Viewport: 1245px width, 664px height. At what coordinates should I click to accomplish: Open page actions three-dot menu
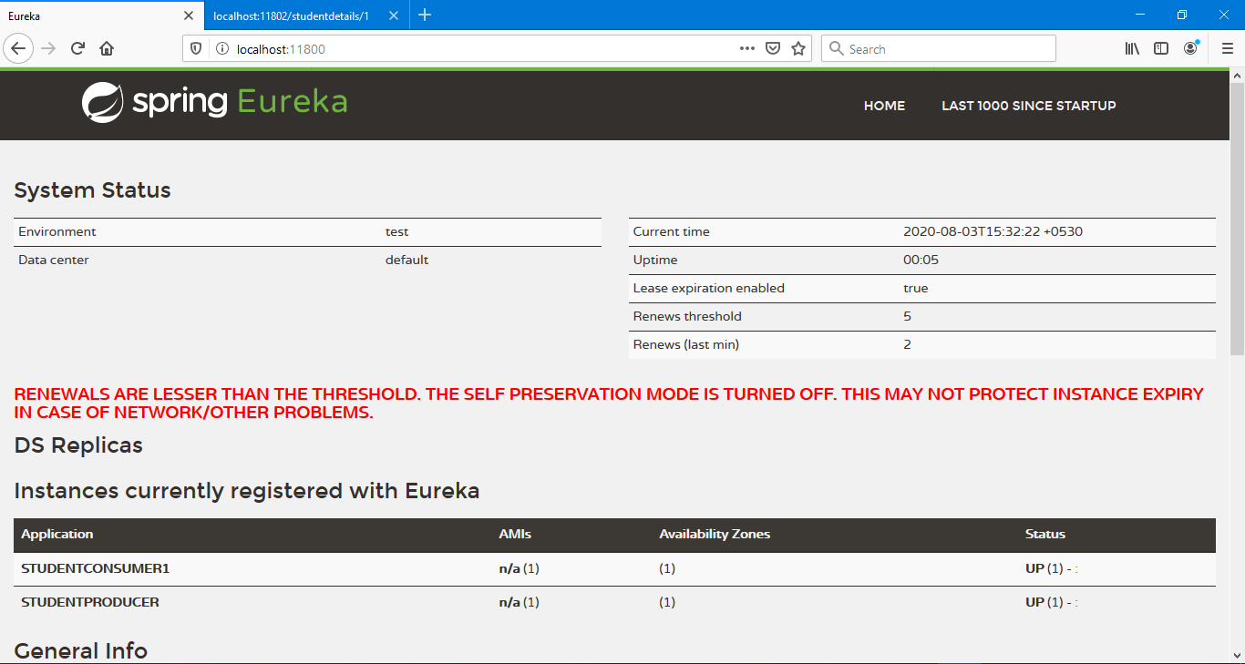click(747, 49)
